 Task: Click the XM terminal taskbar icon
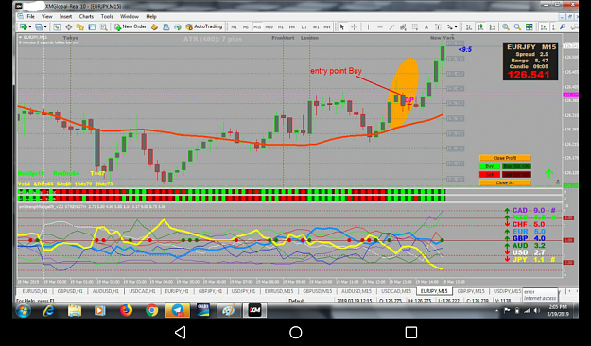tap(254, 311)
